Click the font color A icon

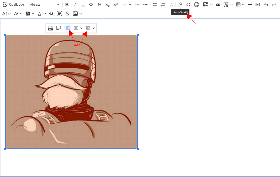pyautogui.click(x=40, y=14)
